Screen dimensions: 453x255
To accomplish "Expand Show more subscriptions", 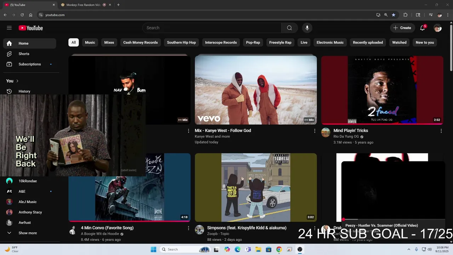I will pos(30,233).
